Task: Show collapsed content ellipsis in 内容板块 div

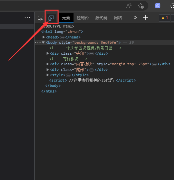Action: (154, 64)
